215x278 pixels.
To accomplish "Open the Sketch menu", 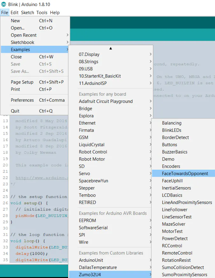I will point(27,13).
